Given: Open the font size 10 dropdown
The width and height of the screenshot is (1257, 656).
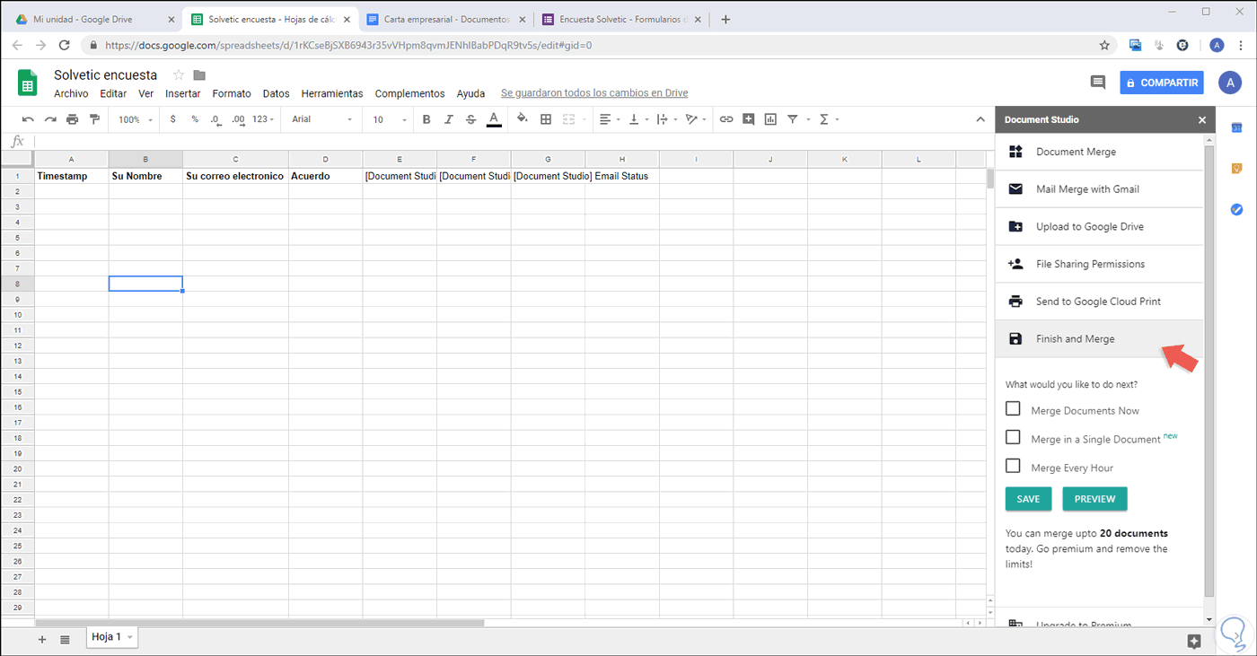Looking at the screenshot, I should pyautogui.click(x=390, y=119).
